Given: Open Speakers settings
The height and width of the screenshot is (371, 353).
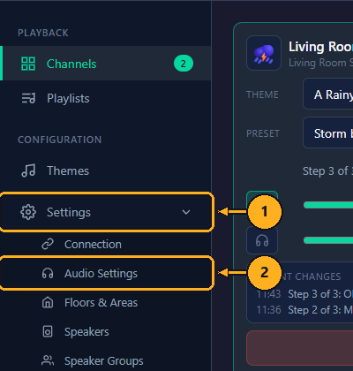Looking at the screenshot, I should coord(105,331).
